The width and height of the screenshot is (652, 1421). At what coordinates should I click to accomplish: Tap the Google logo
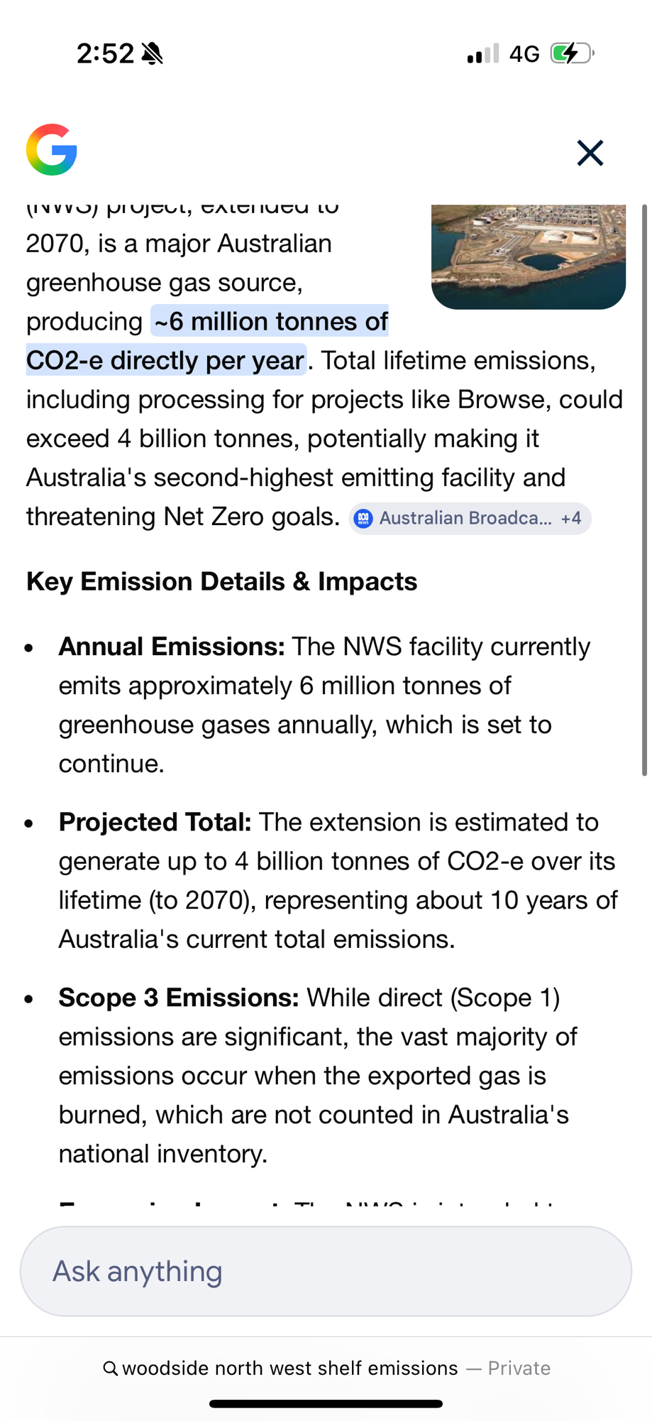tap(52, 150)
